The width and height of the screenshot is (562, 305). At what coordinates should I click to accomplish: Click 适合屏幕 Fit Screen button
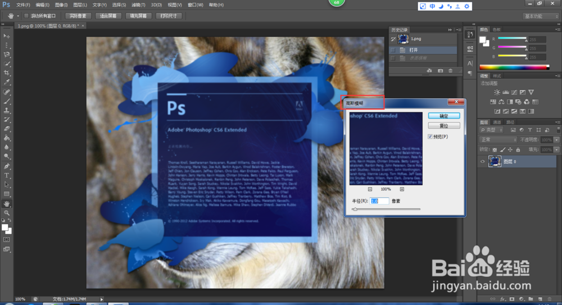coord(108,16)
